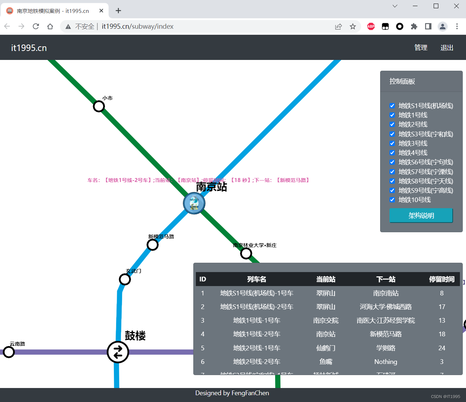This screenshot has height=402, width=466.
Task: Share this page via the share icon
Action: pyautogui.click(x=338, y=27)
